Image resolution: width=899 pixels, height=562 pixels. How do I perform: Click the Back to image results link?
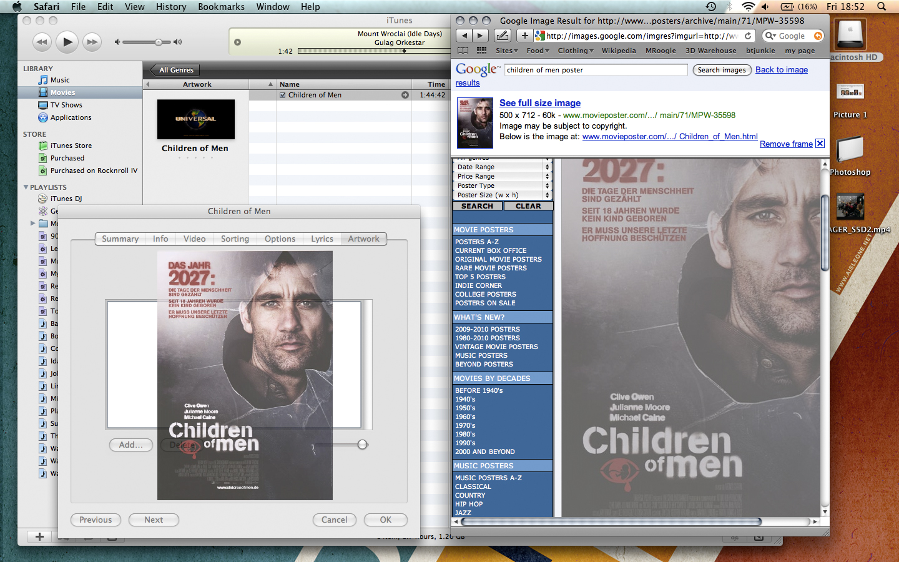(x=782, y=70)
